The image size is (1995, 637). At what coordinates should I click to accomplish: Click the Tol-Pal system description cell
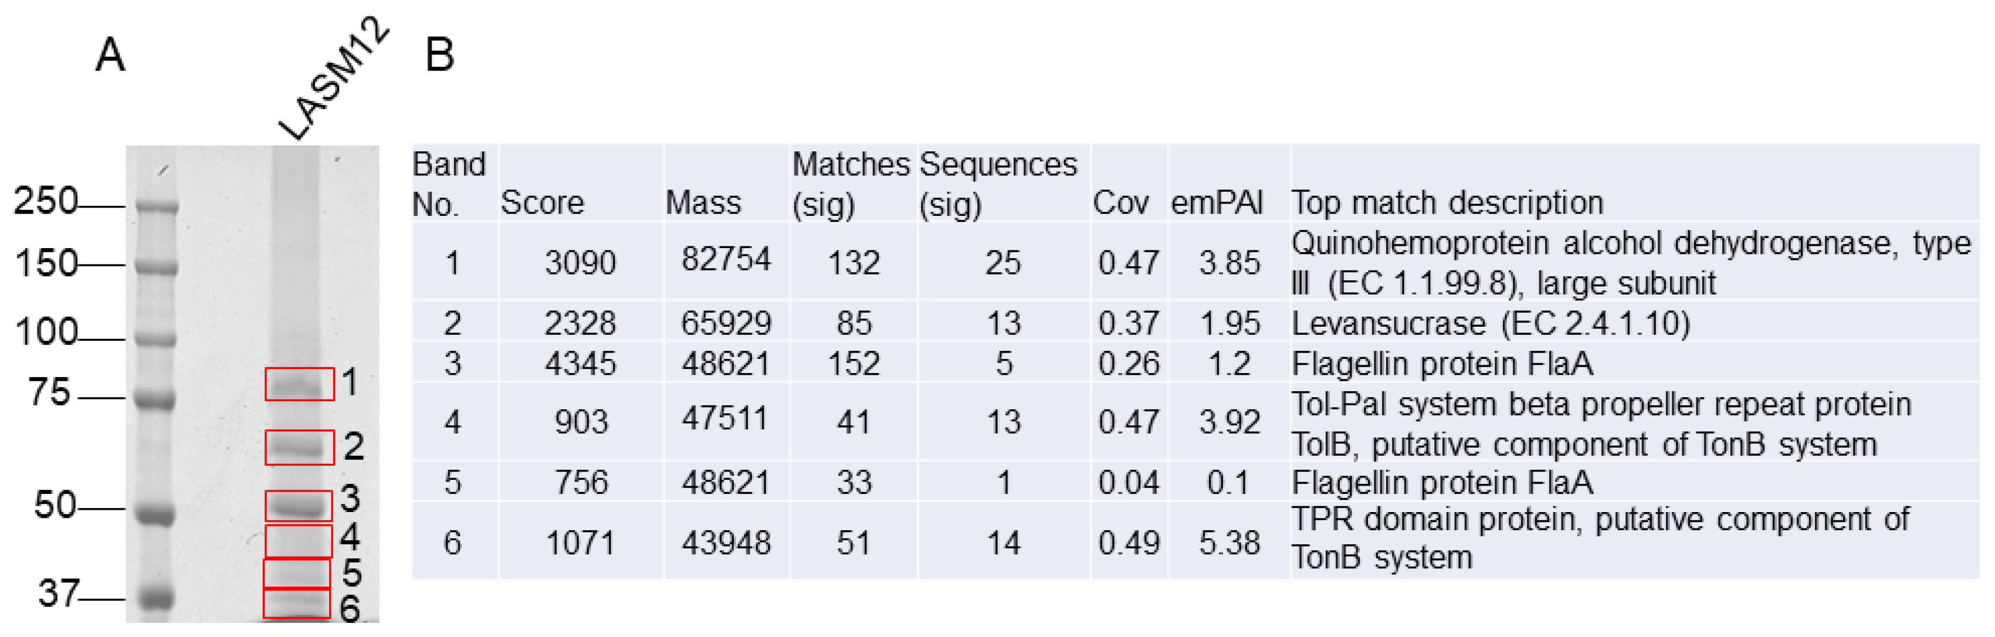pos(1600,424)
